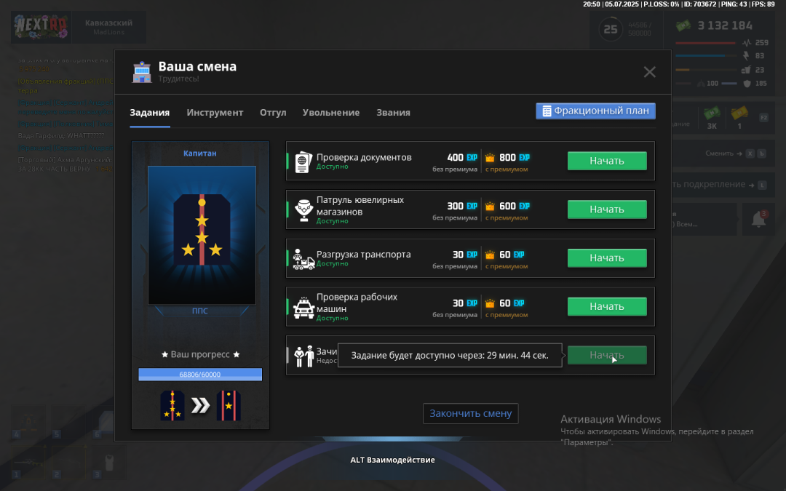Click the notification bell in the game HUD
The width and height of the screenshot is (786, 491).
(x=758, y=219)
